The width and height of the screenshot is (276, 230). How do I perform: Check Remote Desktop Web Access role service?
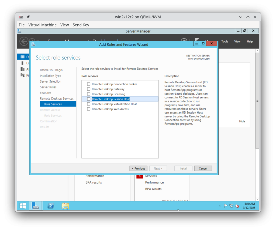[89, 109]
